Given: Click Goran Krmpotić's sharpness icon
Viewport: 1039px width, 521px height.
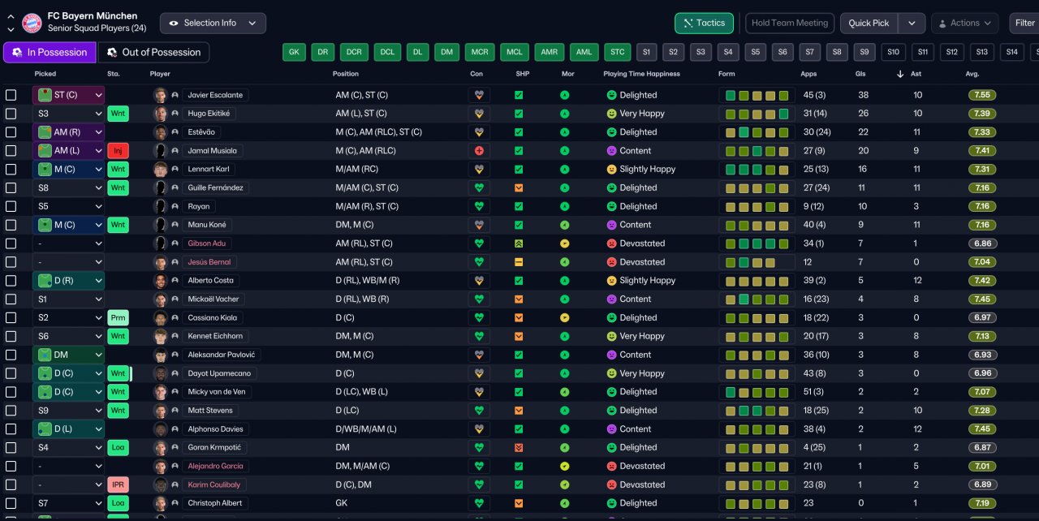Looking at the screenshot, I should [x=519, y=447].
